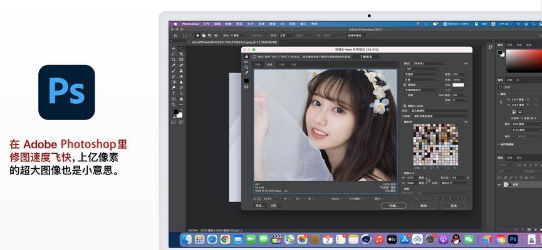Select Intersect with Selection mode in options bar

point(216,35)
